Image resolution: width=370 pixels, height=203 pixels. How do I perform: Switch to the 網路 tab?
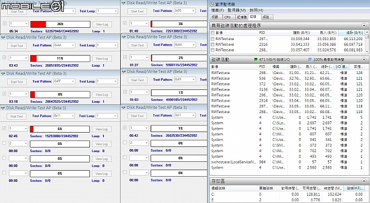point(267,17)
